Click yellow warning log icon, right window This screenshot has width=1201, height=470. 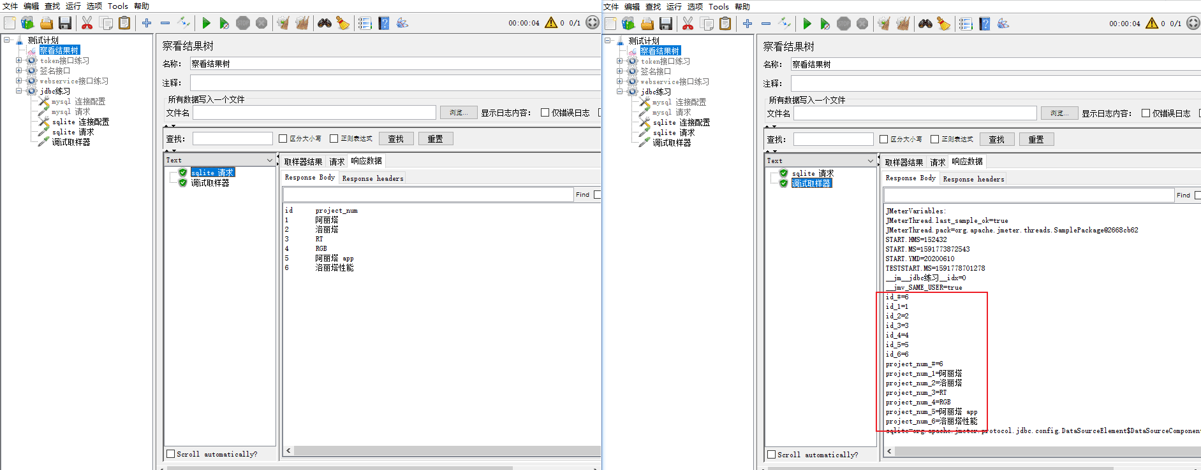pyautogui.click(x=1152, y=23)
